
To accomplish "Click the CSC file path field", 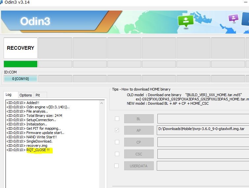I will [203, 154].
